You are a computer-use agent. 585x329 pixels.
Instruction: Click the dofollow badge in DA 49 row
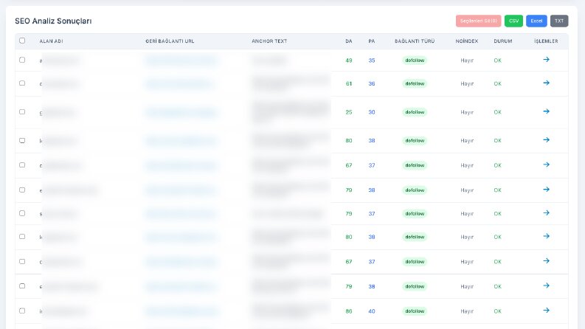[415, 60]
